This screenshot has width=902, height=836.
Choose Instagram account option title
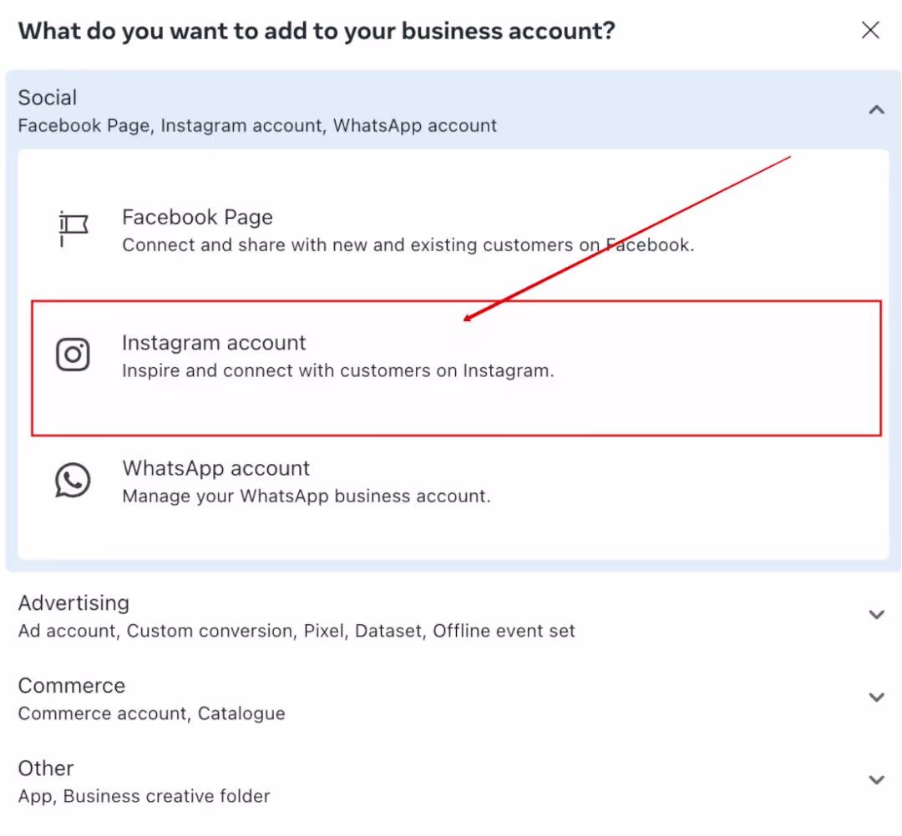(214, 343)
